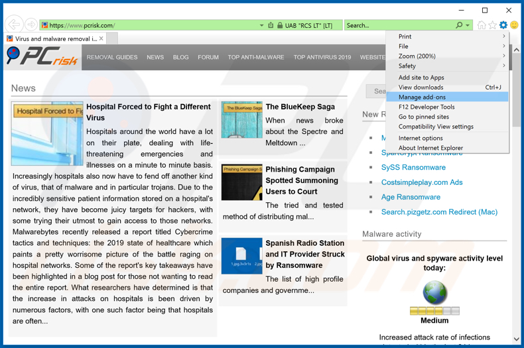Image resolution: width=524 pixels, height=348 pixels.
Task: Open Spanish Radio Station article headline
Action: [x=304, y=254]
